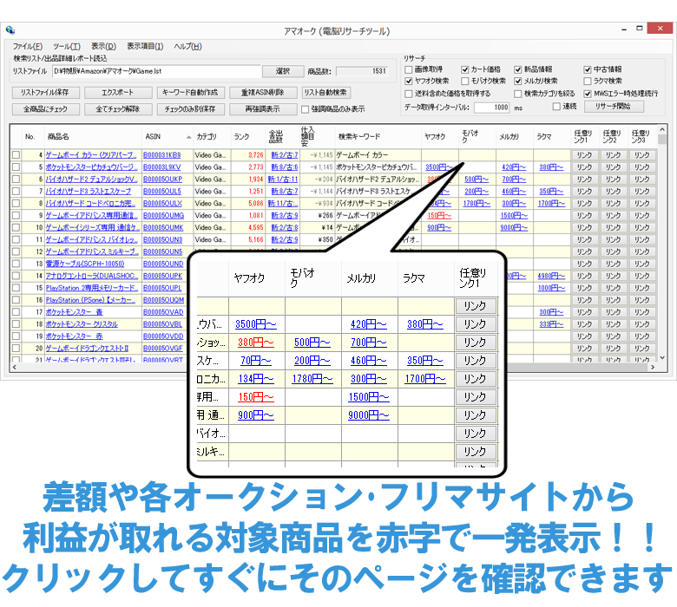
Task: Open the 表示項目(I) menu
Action: coord(145,47)
